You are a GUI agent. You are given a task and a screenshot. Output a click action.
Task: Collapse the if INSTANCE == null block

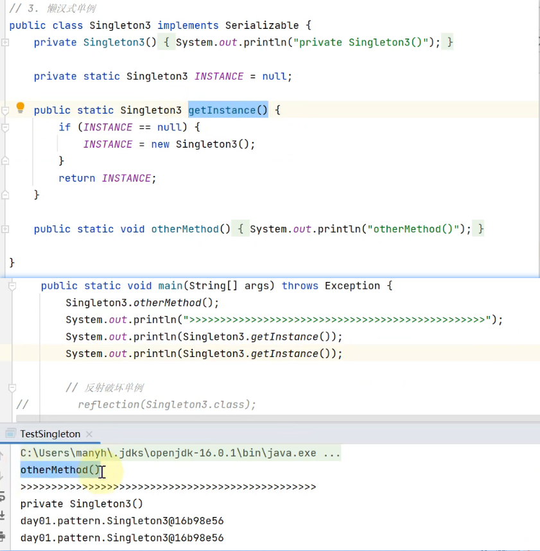click(x=5, y=128)
